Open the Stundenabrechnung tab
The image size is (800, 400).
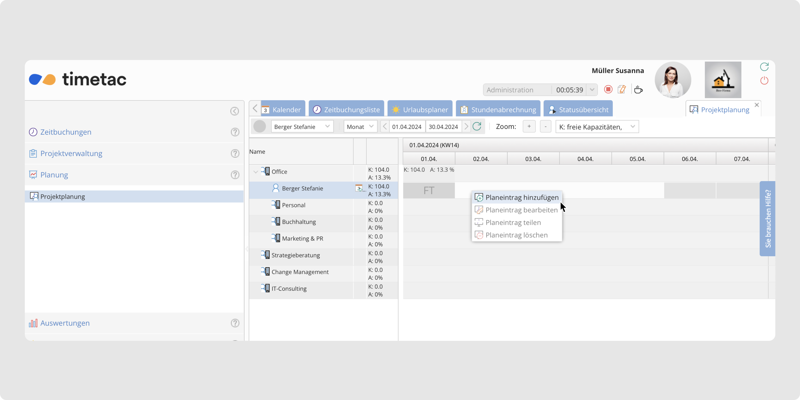[x=498, y=110]
